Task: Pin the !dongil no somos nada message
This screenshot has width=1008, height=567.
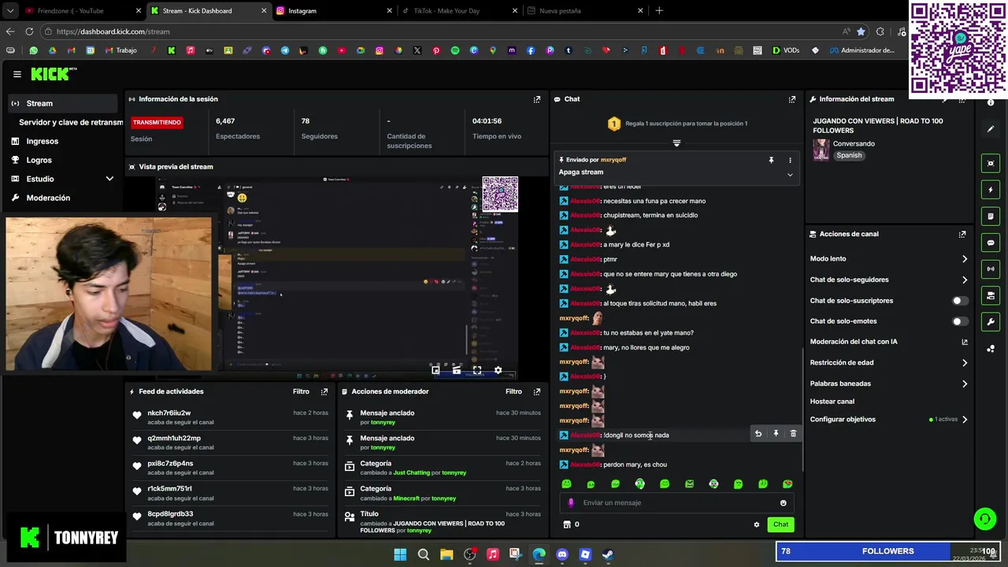Action: point(776,434)
